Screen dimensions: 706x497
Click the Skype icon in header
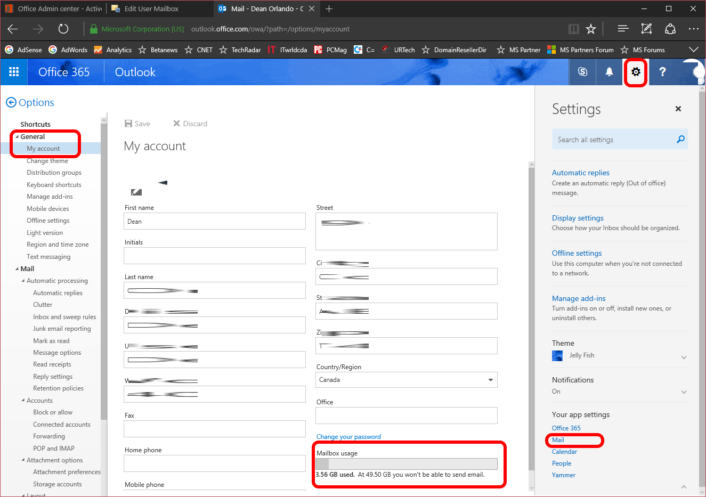582,72
